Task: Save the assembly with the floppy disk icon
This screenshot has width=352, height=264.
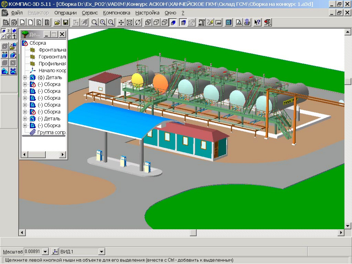Action: [x=65, y=23]
